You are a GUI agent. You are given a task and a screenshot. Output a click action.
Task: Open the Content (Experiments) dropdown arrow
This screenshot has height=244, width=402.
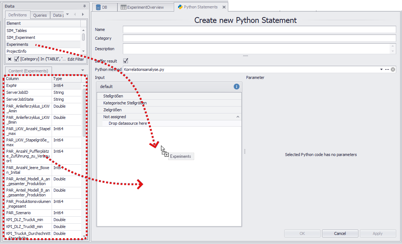click(x=83, y=70)
